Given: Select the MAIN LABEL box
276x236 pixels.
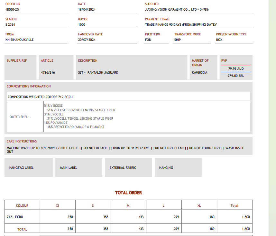Looking at the screenshot, I should pos(78,168).
